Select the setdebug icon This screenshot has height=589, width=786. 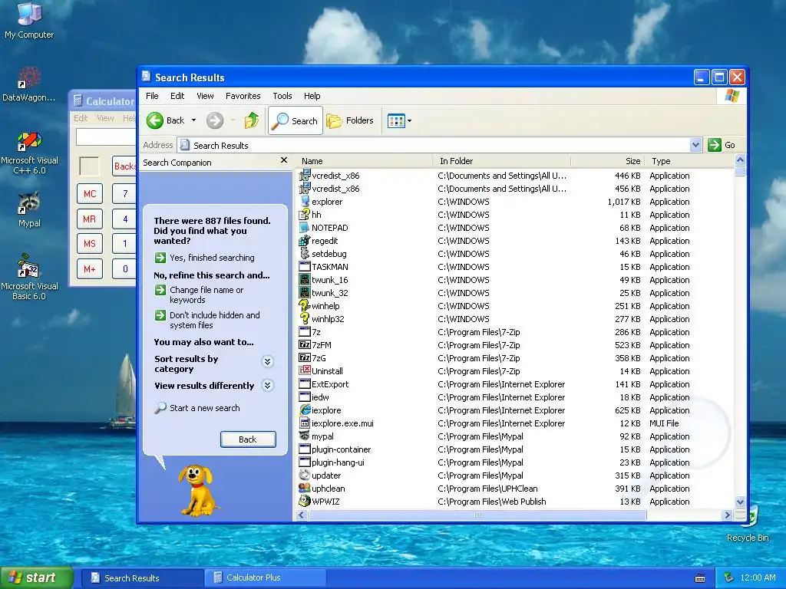point(304,253)
